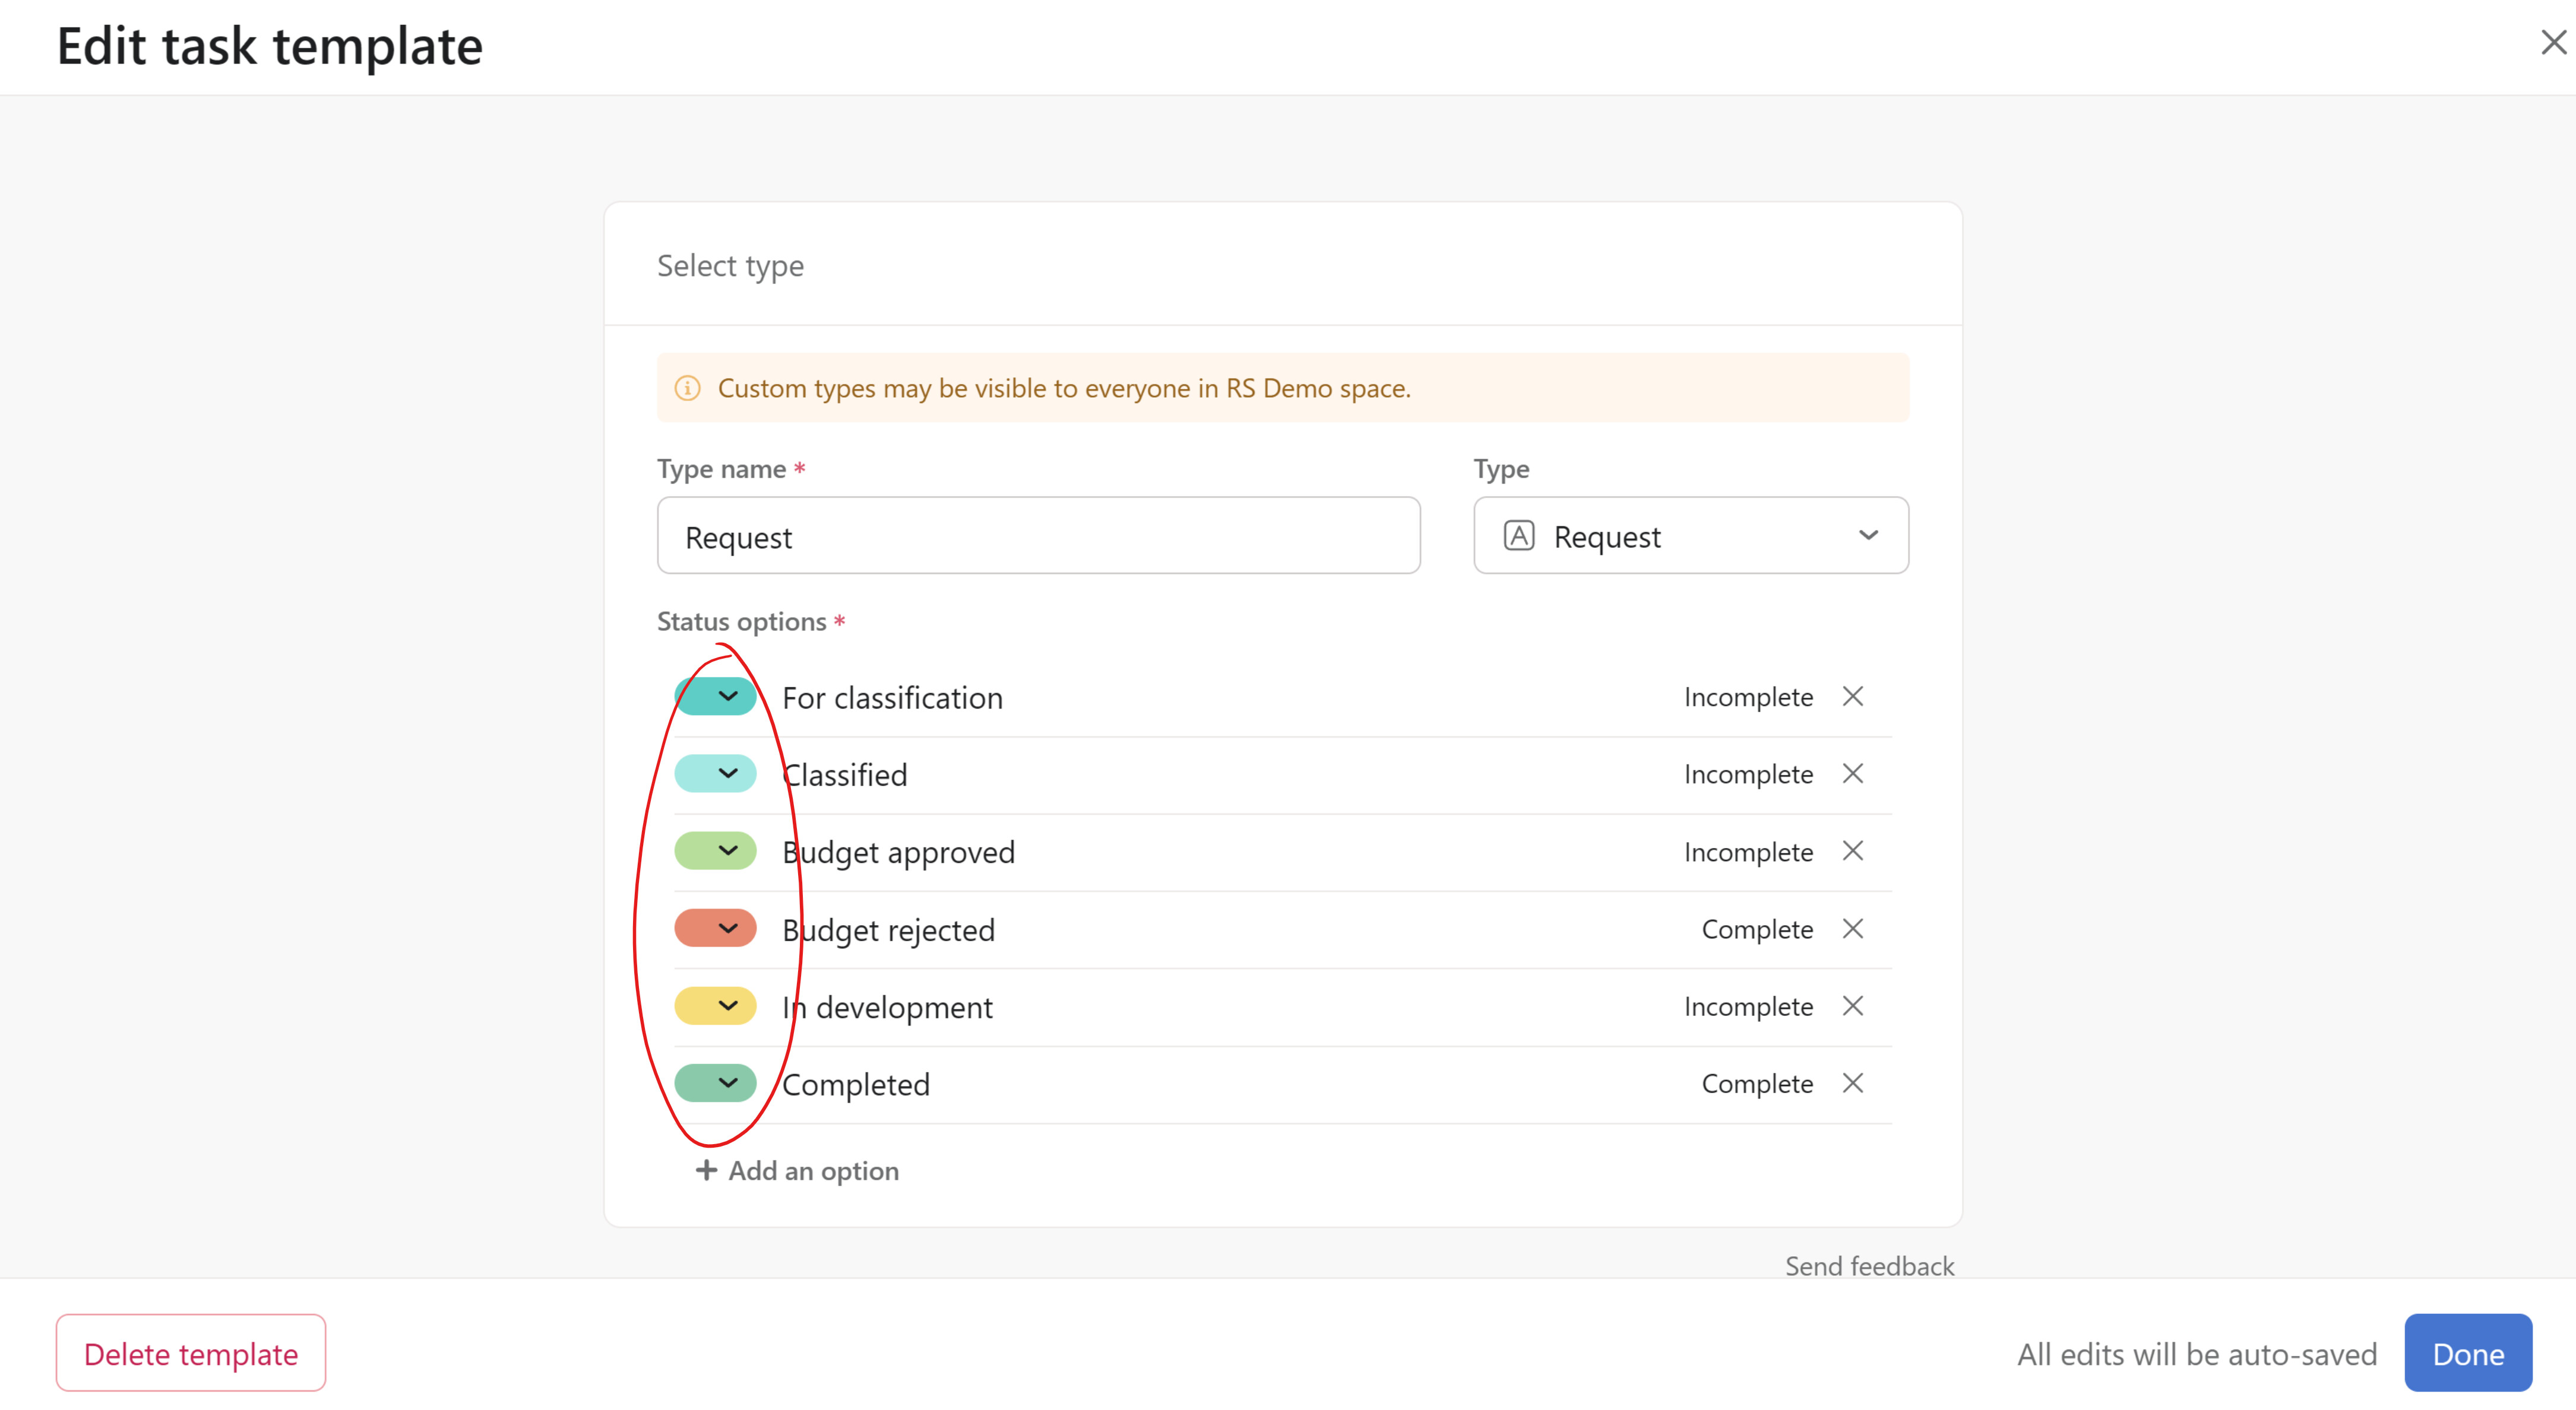The width and height of the screenshot is (2576, 1410).
Task: Add an option to status list
Action: click(797, 1170)
